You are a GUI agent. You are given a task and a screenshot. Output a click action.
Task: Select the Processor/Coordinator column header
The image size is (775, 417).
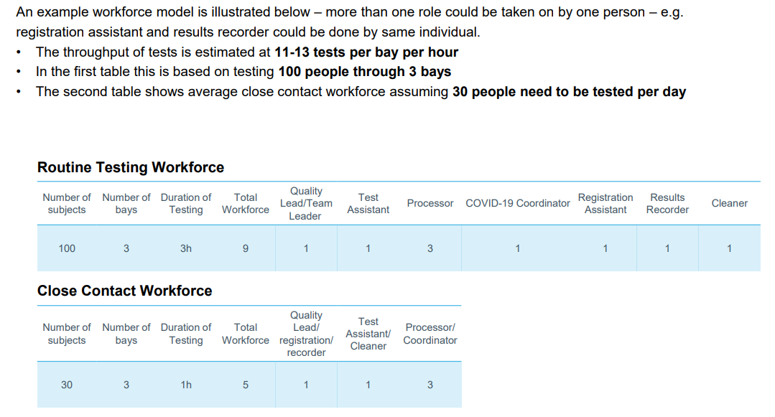coord(430,334)
